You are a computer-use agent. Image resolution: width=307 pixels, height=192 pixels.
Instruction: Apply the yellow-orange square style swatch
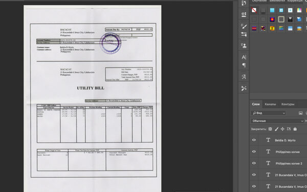(272, 28)
